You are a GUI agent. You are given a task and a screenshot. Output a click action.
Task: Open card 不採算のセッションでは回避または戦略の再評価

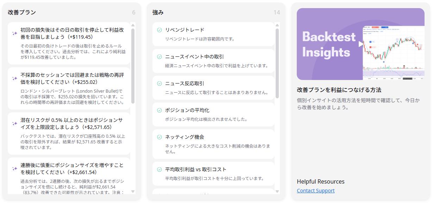click(69, 88)
